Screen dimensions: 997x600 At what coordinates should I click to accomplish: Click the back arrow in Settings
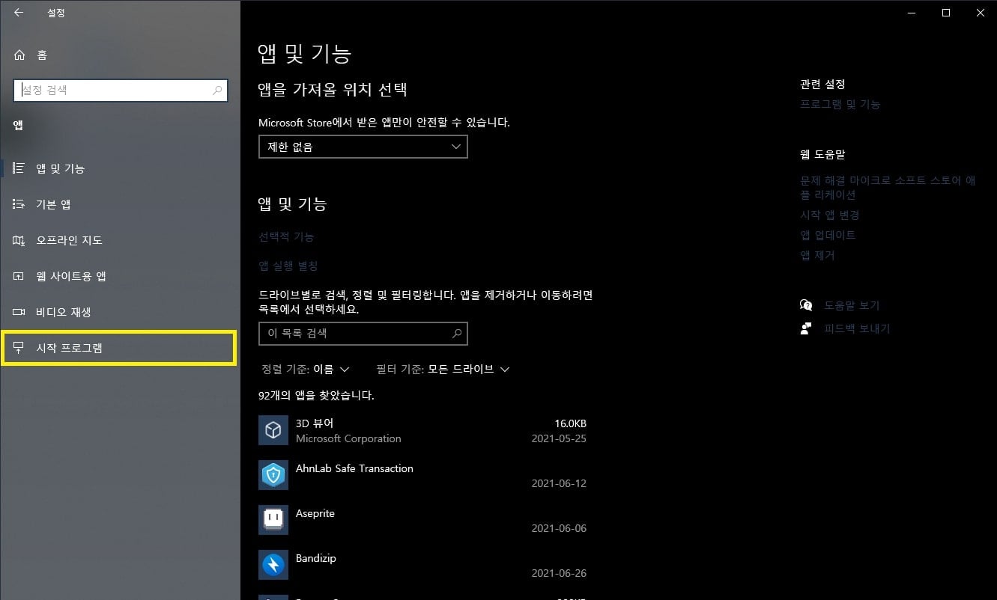(x=18, y=13)
